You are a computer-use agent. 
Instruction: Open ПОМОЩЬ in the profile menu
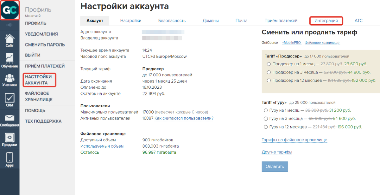tap(35, 111)
